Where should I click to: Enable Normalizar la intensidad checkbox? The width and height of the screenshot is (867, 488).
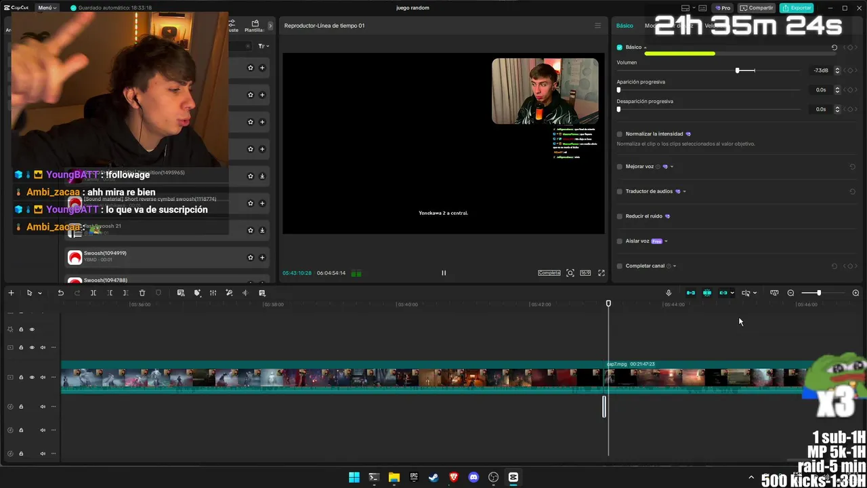point(619,134)
